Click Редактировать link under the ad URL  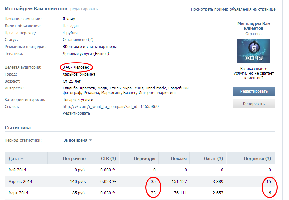76,113
